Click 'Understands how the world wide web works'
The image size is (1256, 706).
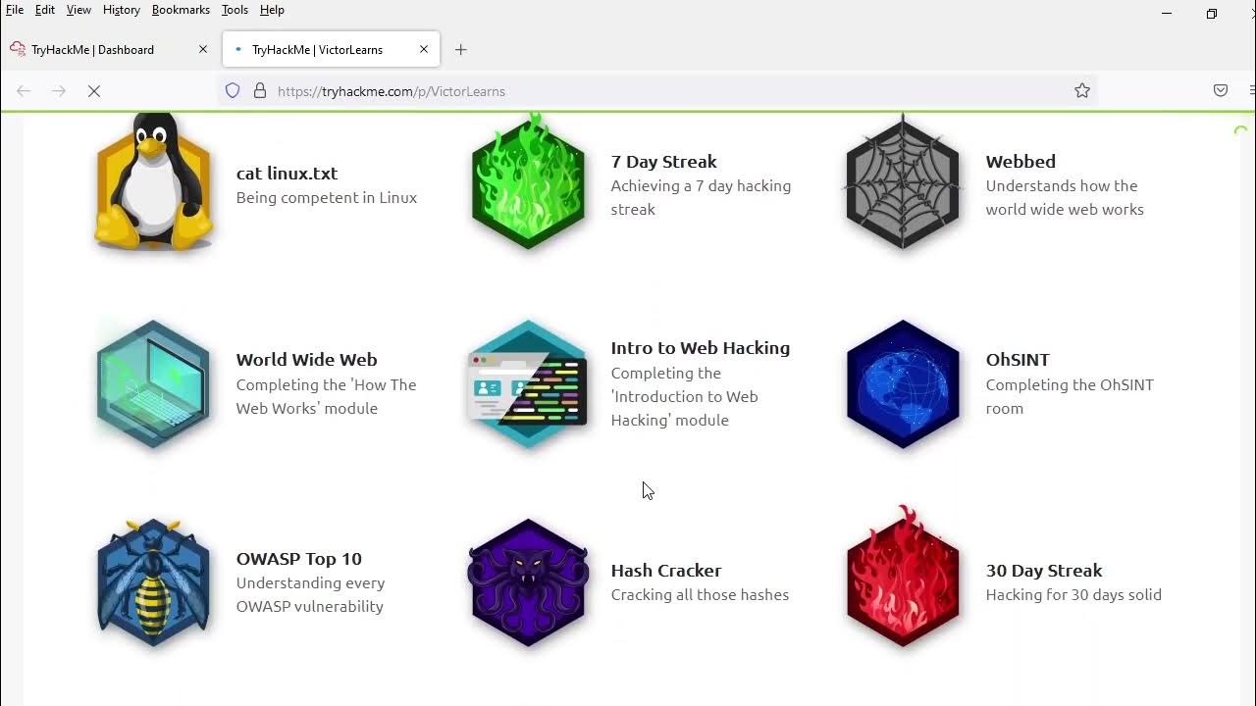coord(1065,198)
